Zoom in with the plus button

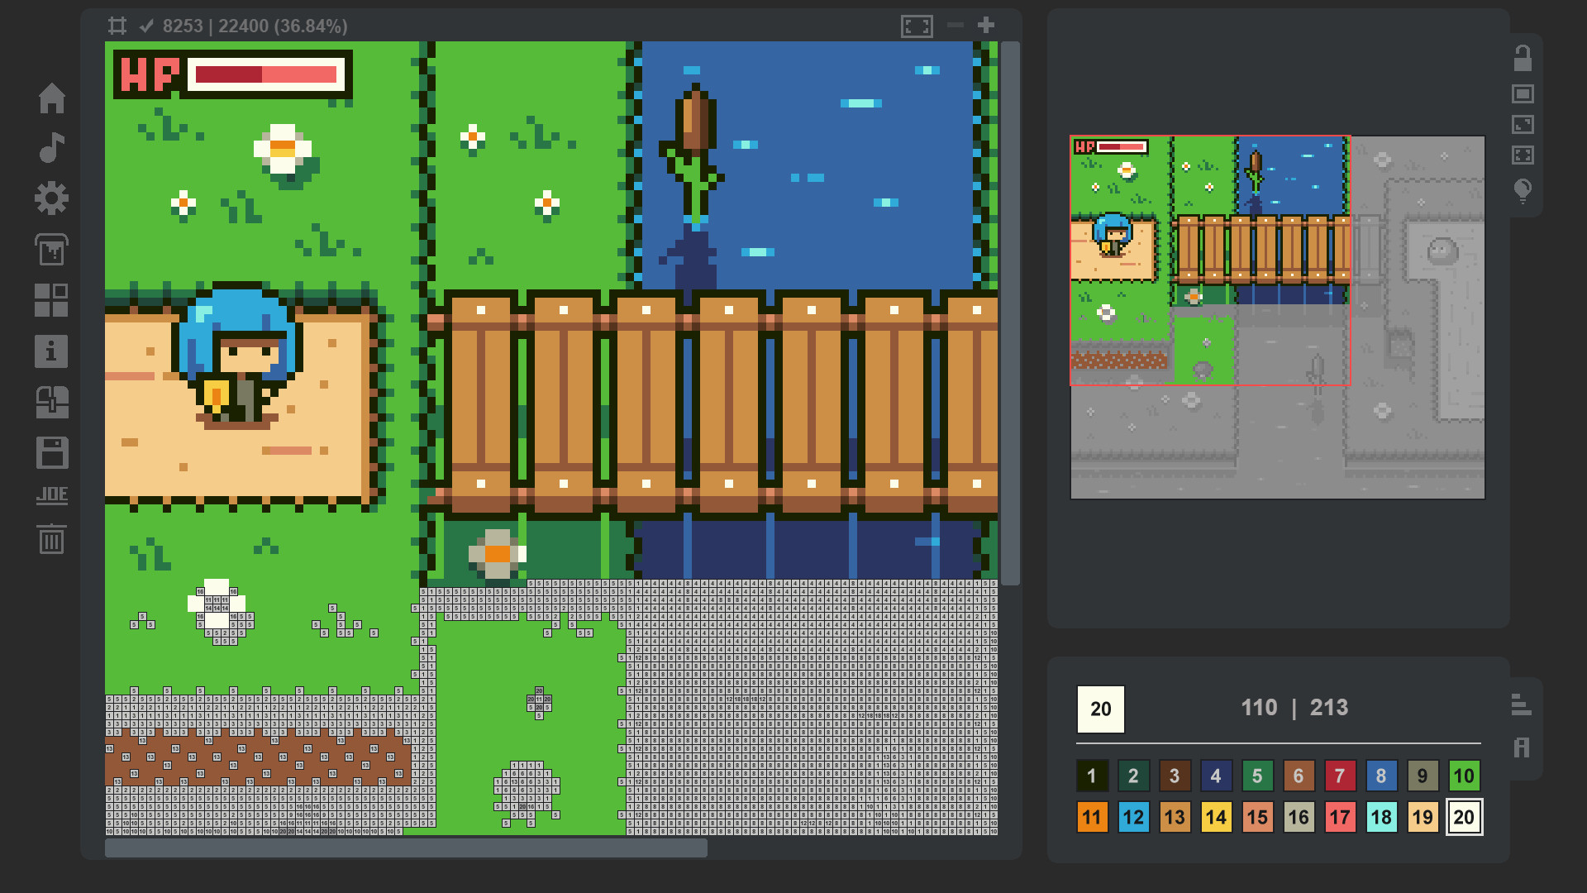click(985, 25)
